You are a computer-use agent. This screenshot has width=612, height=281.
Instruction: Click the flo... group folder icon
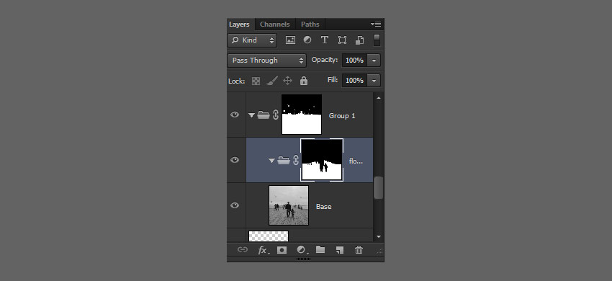pyautogui.click(x=284, y=160)
